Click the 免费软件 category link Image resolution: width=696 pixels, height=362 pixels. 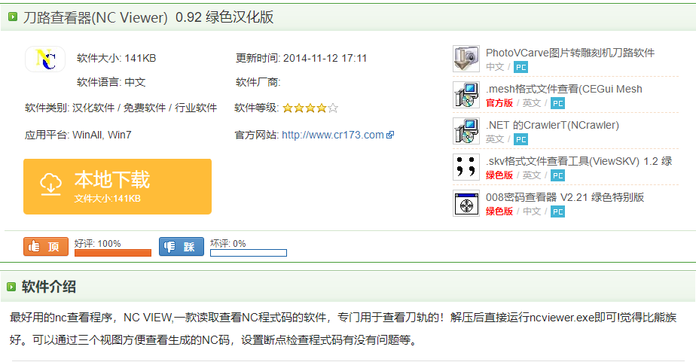(145, 108)
